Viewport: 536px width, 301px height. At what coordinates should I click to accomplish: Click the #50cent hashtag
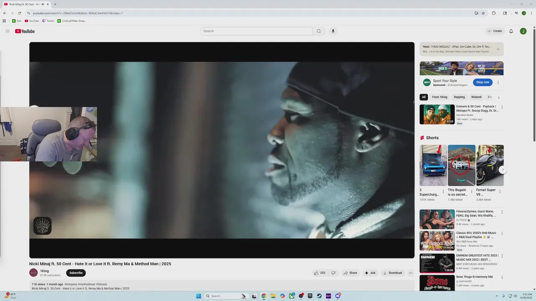101,284
